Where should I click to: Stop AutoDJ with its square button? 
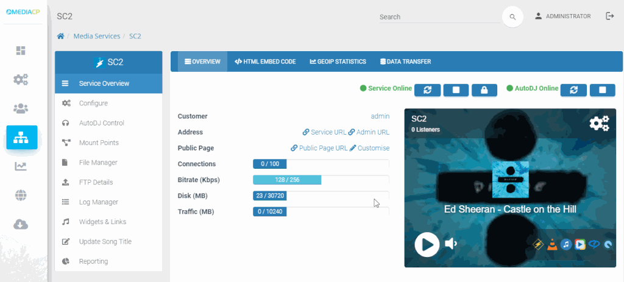603,90
